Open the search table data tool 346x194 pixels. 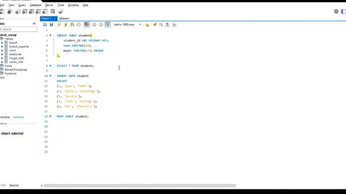tap(53, 12)
